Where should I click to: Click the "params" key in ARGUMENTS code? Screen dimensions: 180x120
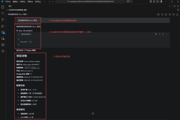24,42
